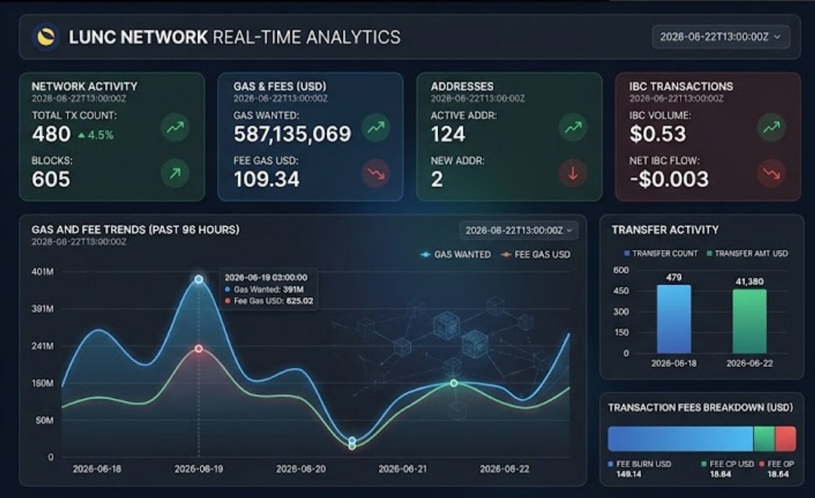Image resolution: width=815 pixels, height=498 pixels.
Task: Click the IBC Transactions card title
Action: tap(681, 86)
